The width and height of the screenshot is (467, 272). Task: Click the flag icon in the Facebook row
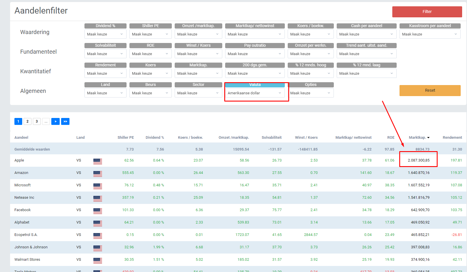97,211
